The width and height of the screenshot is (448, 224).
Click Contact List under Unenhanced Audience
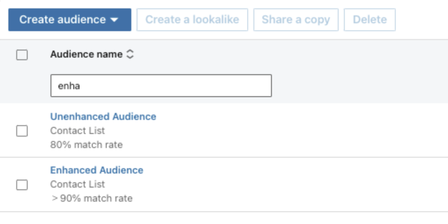pyautogui.click(x=77, y=130)
